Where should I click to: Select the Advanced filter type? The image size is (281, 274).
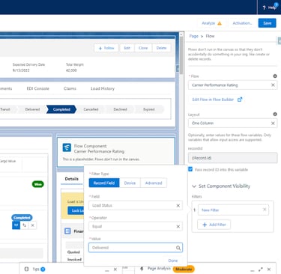tap(154, 183)
